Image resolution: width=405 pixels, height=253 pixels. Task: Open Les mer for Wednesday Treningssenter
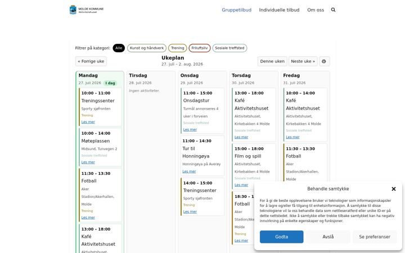click(190, 211)
